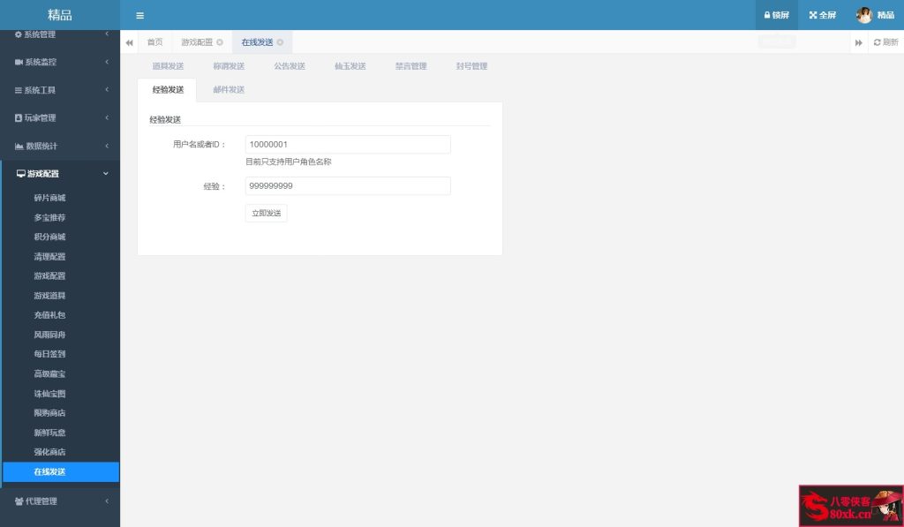Close the 在线发送 tab
904x527 pixels.
[x=280, y=42]
